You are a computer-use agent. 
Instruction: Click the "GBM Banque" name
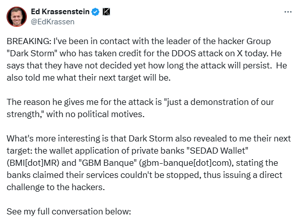[x=108, y=163]
